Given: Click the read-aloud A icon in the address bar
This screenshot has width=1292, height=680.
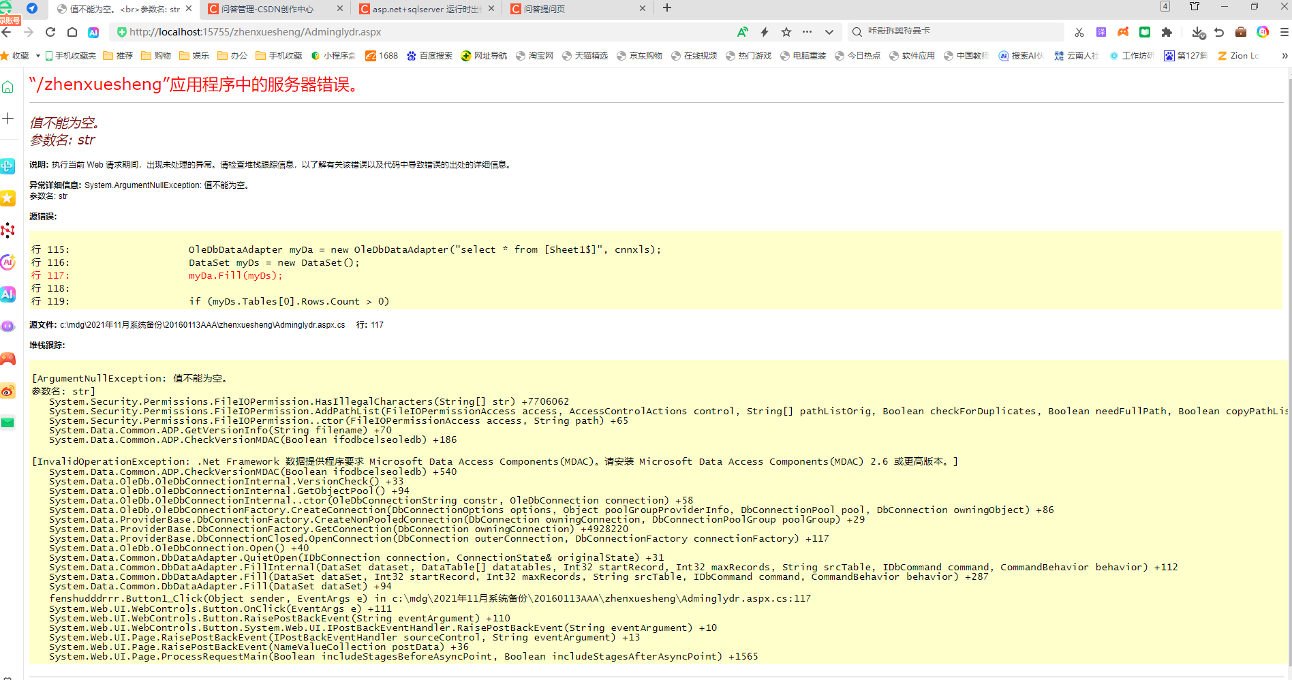Looking at the screenshot, I should point(743,32).
